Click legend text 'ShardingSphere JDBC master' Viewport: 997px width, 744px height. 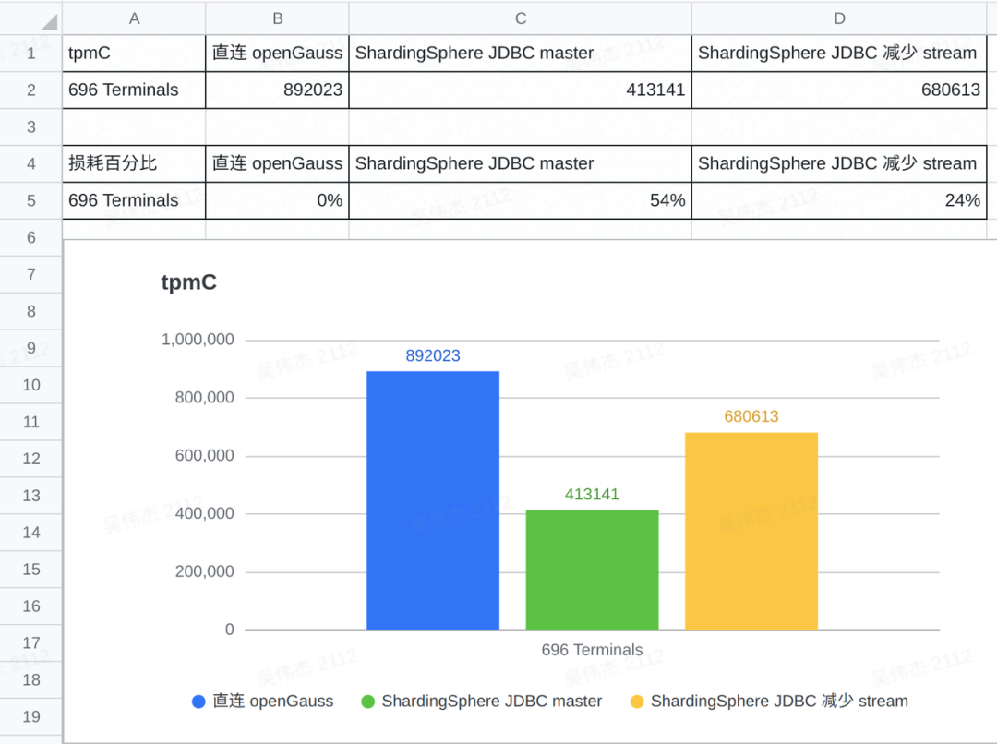click(x=491, y=701)
